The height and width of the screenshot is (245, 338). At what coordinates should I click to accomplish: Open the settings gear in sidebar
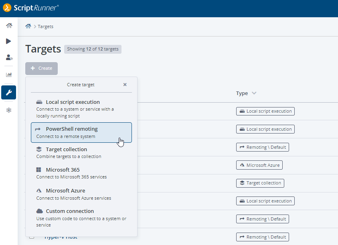coord(9,110)
